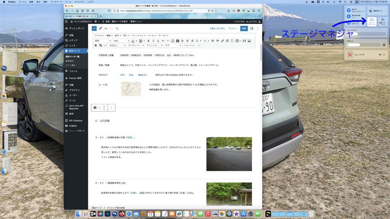Apply bold formatting in the classic toolbar
Image resolution: width=390 pixels, height=219 pixels.
148,41
